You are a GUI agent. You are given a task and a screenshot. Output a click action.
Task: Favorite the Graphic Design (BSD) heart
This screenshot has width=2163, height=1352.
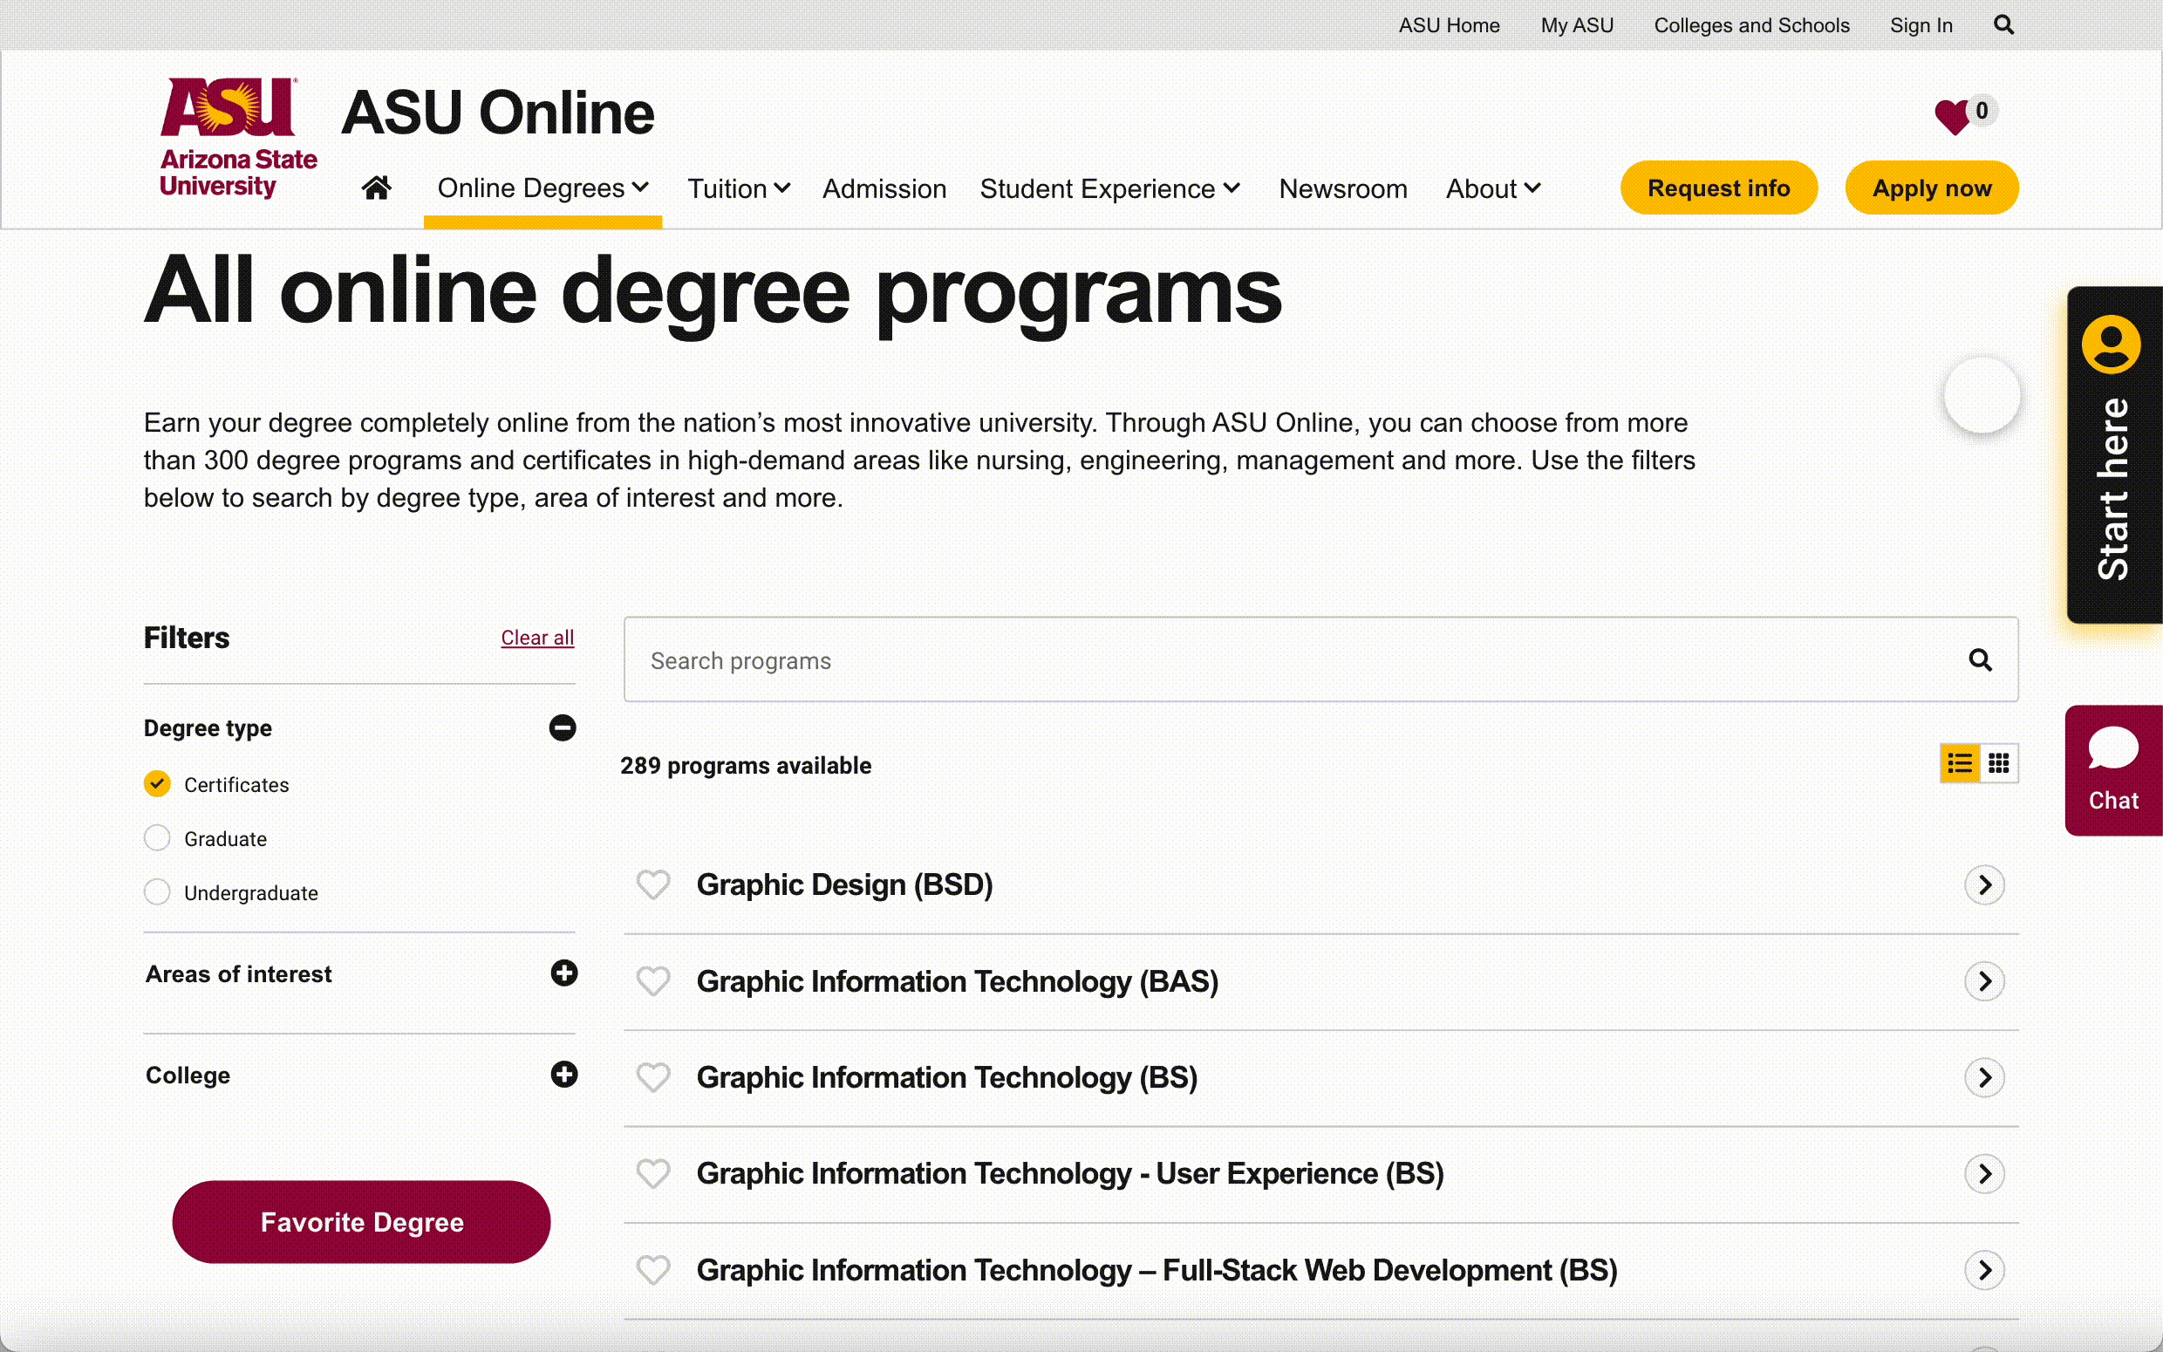pyautogui.click(x=653, y=885)
